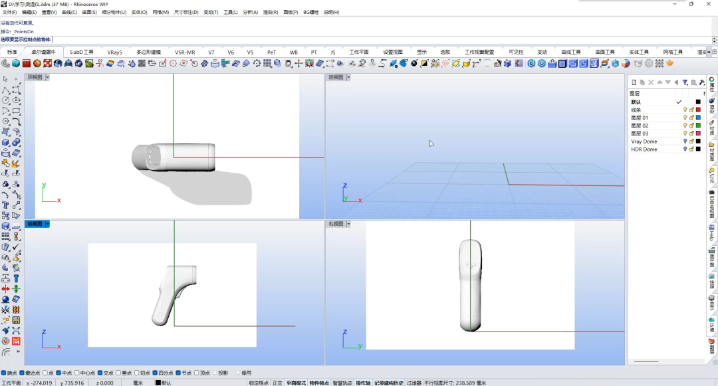The height and width of the screenshot is (386, 718).
Task: Open the right viewport title dropdown arrow
Action: click(x=348, y=224)
